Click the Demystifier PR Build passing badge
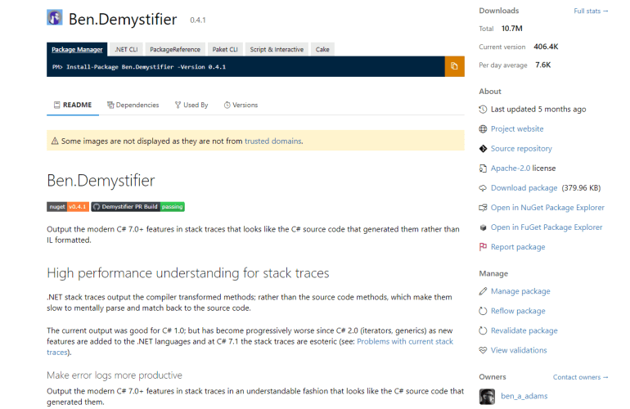The height and width of the screenshot is (409, 630). click(x=137, y=207)
